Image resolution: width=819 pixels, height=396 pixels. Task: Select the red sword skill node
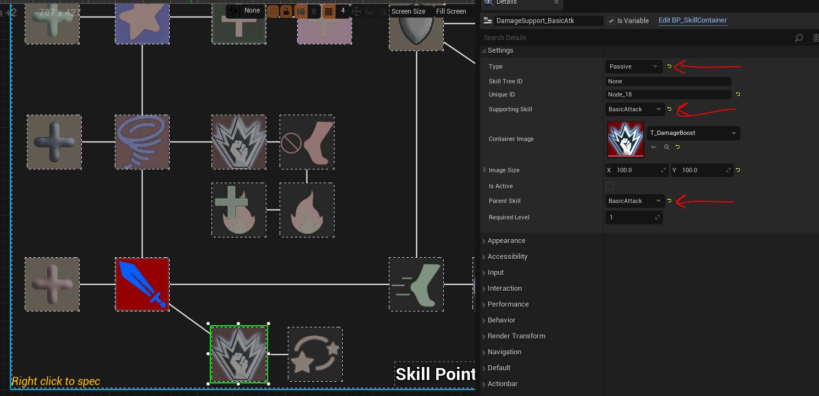pos(142,284)
